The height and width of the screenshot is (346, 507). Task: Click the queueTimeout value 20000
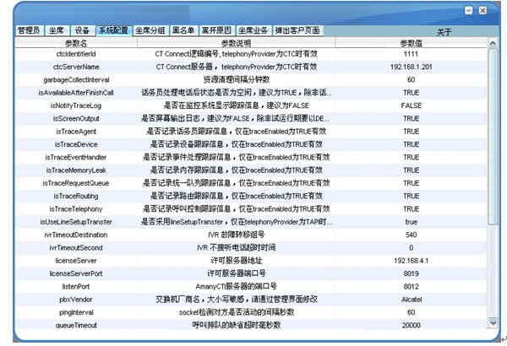(x=411, y=325)
